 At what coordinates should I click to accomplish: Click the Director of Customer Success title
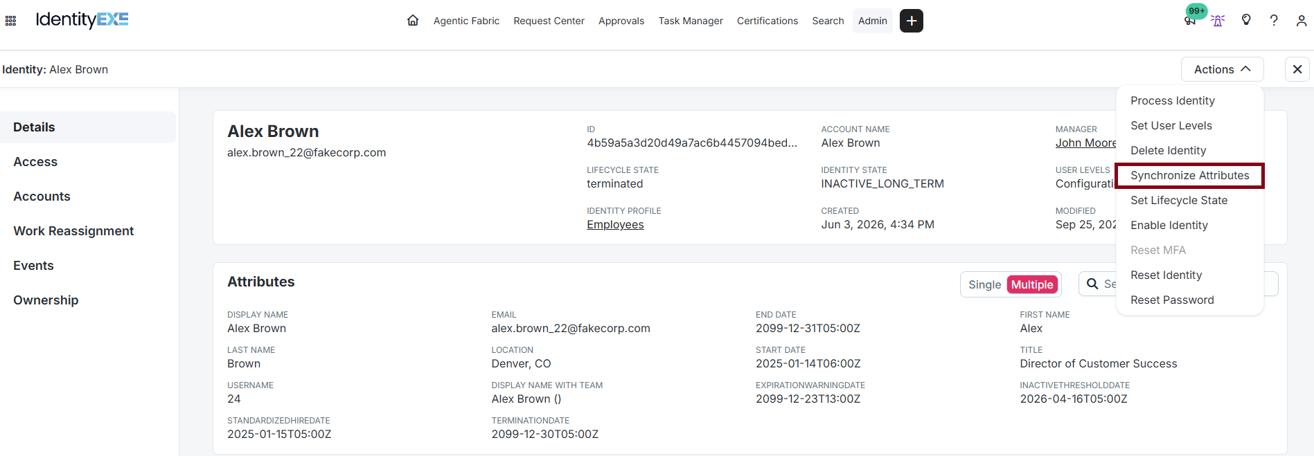1098,363
